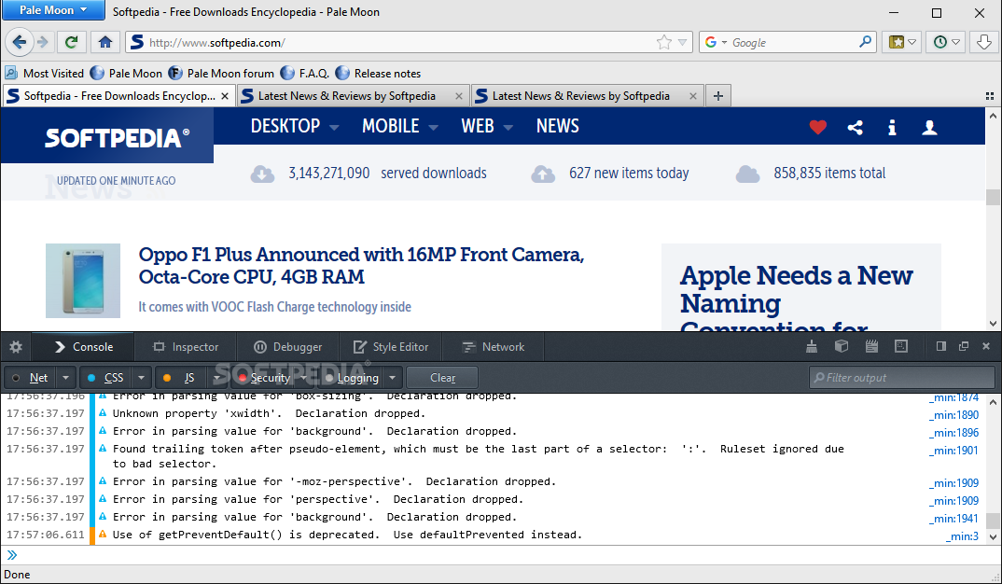Switch to the Network tab

pos(493,347)
